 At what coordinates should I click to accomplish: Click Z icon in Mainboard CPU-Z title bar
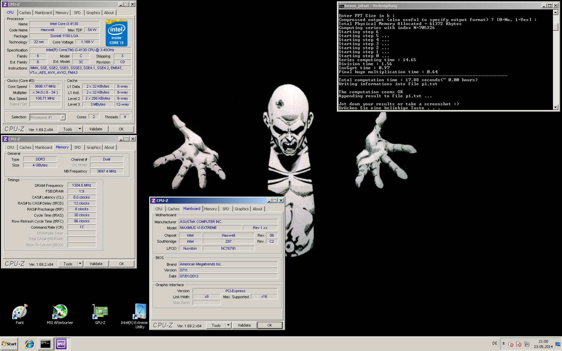tap(153, 201)
